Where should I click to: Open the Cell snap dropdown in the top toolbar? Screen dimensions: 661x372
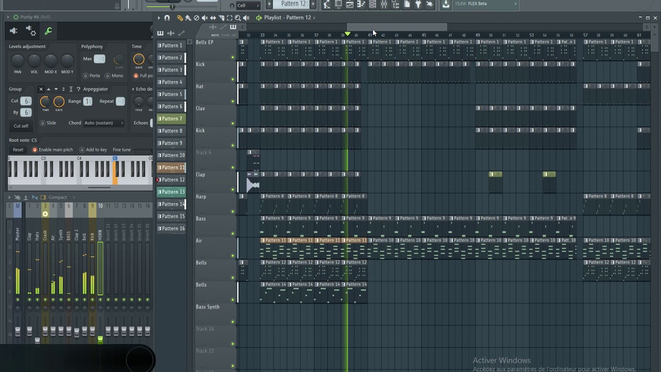249,5
